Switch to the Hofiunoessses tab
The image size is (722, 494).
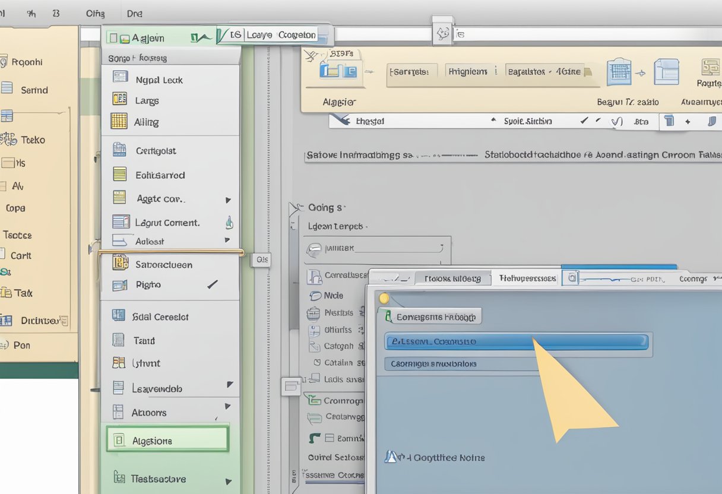point(527,278)
